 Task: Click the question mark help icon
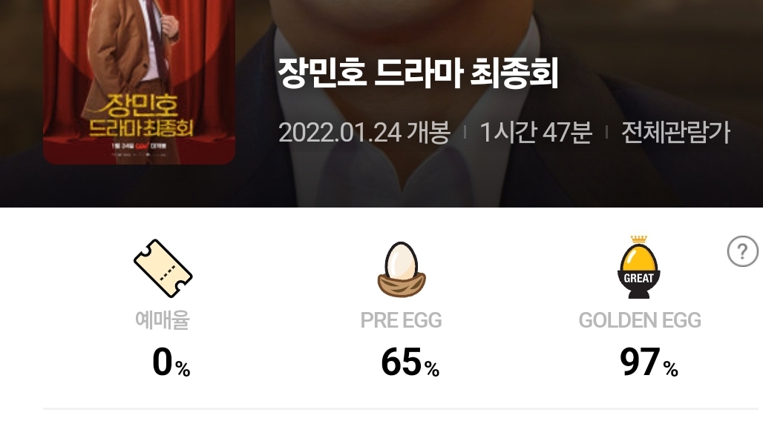(742, 251)
